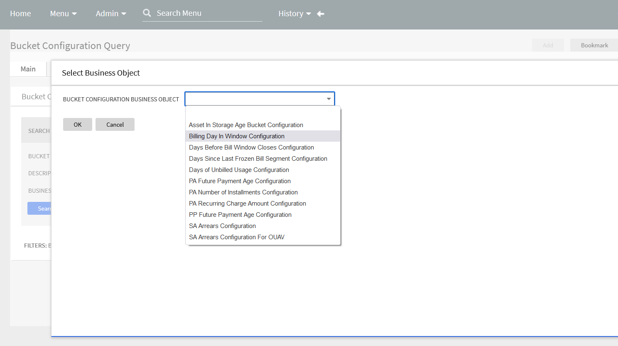The image size is (618, 346).
Task: Select PP Future Payment Age Configuration
Action: 240,214
